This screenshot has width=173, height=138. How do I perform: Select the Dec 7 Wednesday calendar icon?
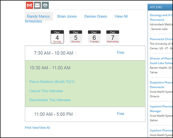tap(113, 37)
